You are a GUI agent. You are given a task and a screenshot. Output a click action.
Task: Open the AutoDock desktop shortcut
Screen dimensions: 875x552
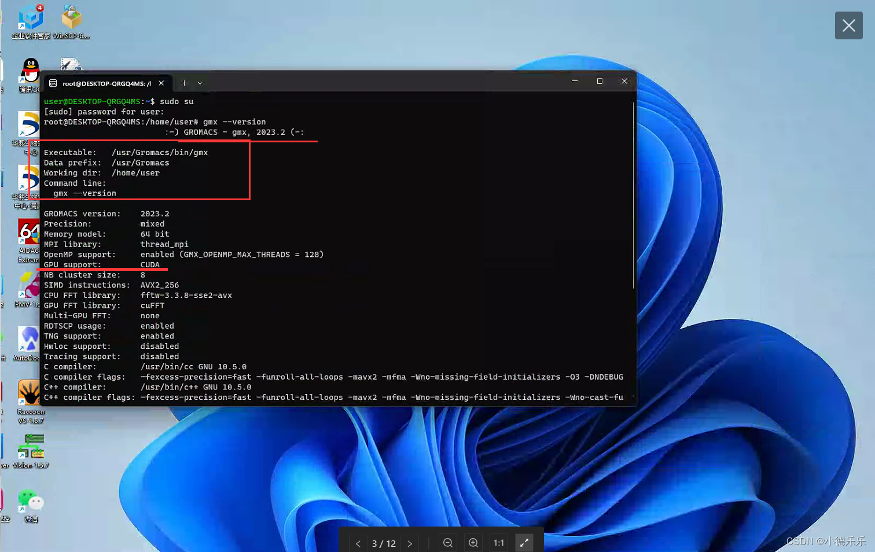[x=27, y=344]
